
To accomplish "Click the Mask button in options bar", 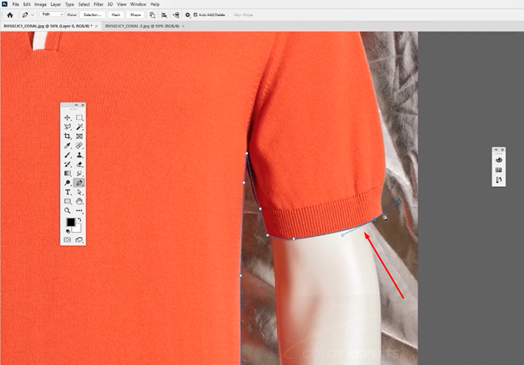I will 116,15.
